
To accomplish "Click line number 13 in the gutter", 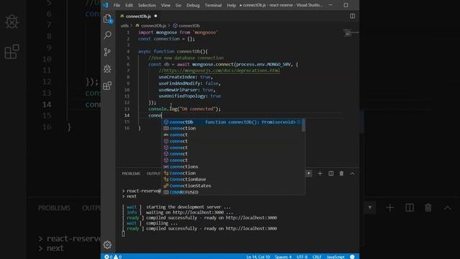I will 126,109.
